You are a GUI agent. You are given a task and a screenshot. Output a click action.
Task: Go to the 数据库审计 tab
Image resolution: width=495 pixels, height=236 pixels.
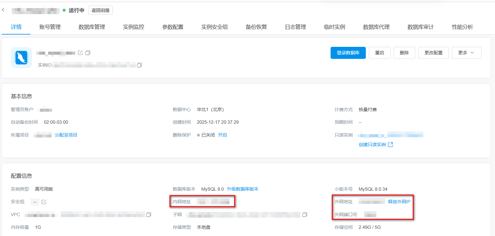421,27
